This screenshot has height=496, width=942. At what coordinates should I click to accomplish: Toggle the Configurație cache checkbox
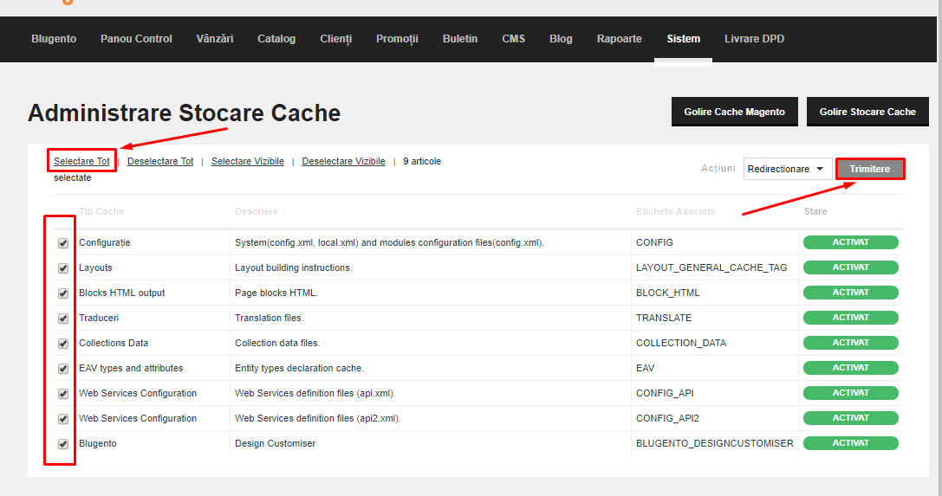63,243
